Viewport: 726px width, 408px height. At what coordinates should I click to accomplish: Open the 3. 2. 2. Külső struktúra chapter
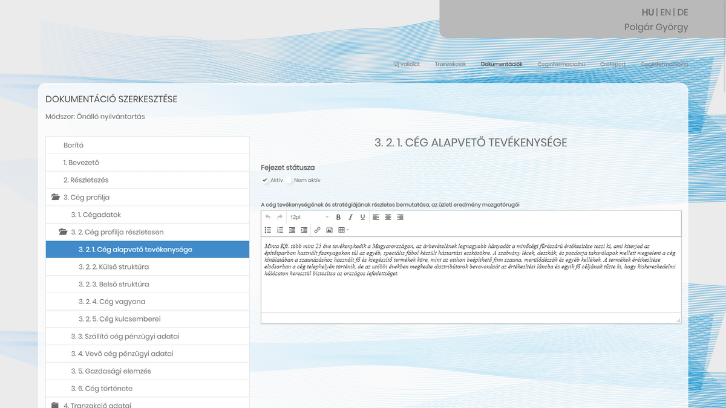coord(114,267)
